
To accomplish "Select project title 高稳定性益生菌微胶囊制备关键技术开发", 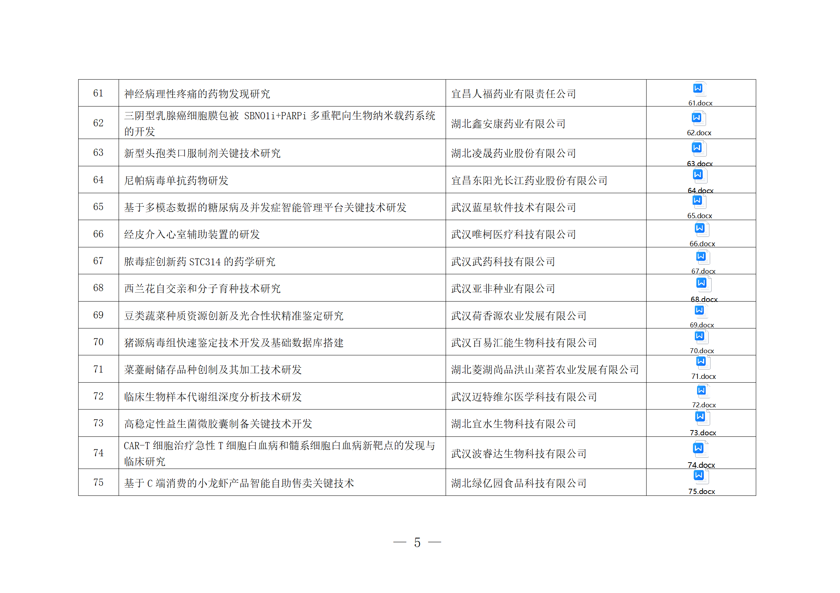I will (218, 424).
